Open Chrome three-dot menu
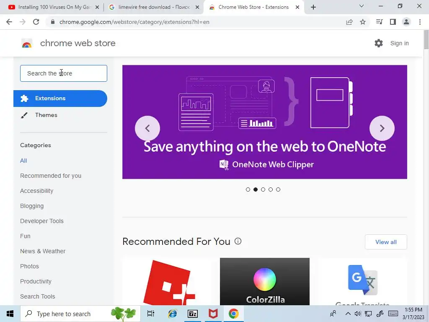 pyautogui.click(x=420, y=22)
